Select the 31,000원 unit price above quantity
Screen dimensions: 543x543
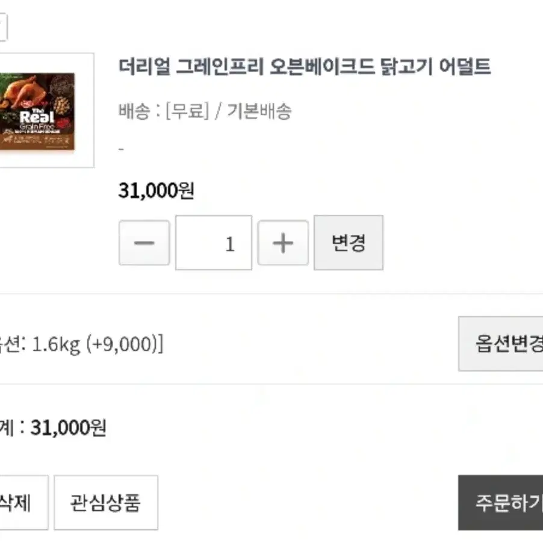click(x=156, y=191)
